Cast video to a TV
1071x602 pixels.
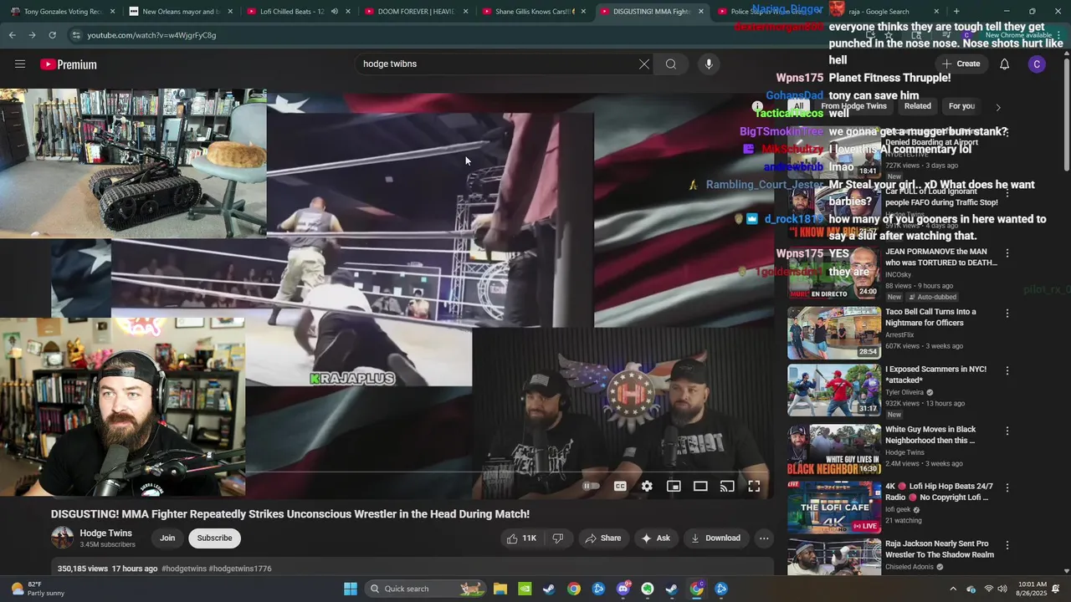pyautogui.click(x=727, y=486)
